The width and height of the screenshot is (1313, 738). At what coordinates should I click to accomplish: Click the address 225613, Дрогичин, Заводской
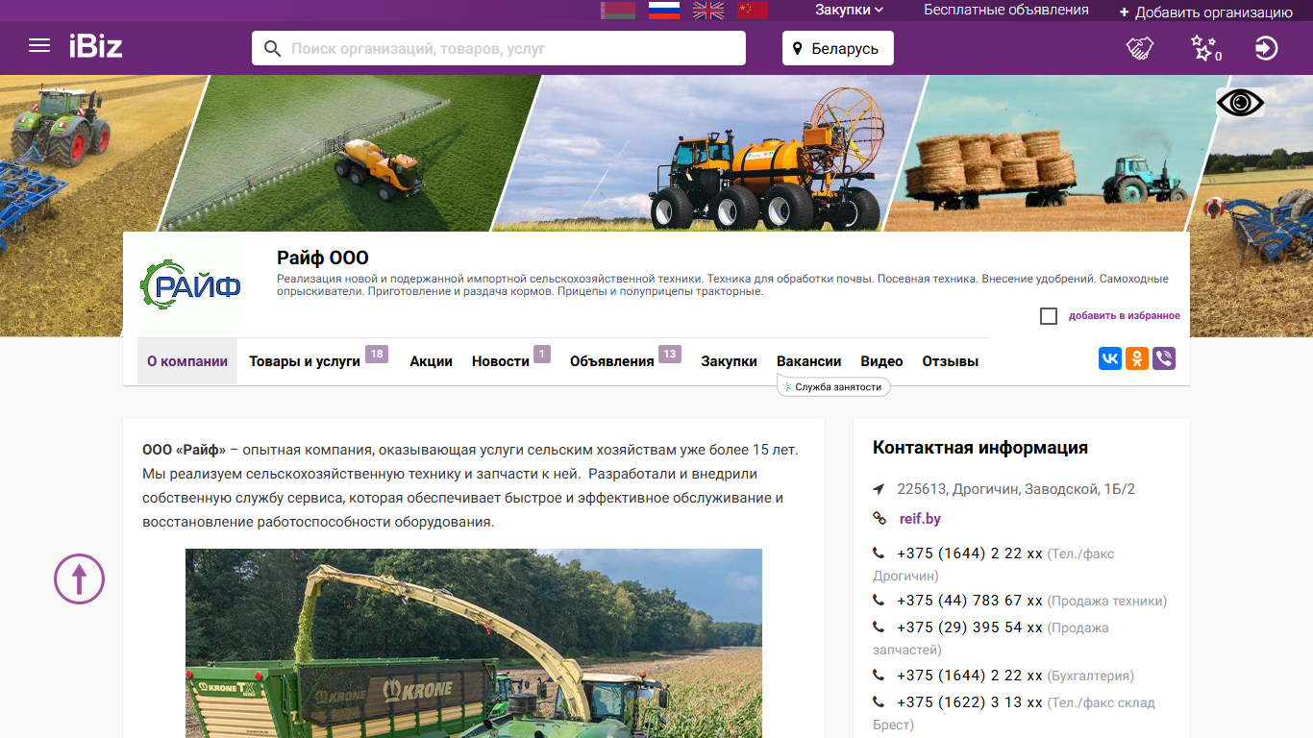coord(1016,489)
